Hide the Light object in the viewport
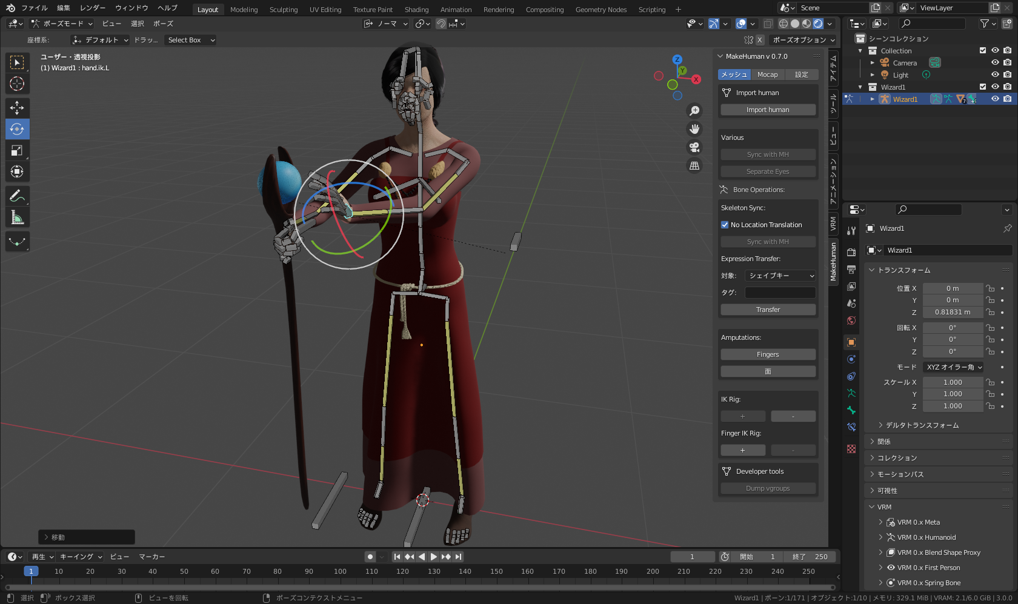Screen dimensions: 1018x604 tap(994, 75)
